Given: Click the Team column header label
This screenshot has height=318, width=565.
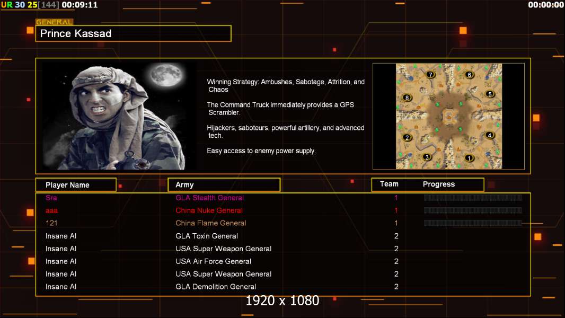Looking at the screenshot, I should click(x=389, y=184).
